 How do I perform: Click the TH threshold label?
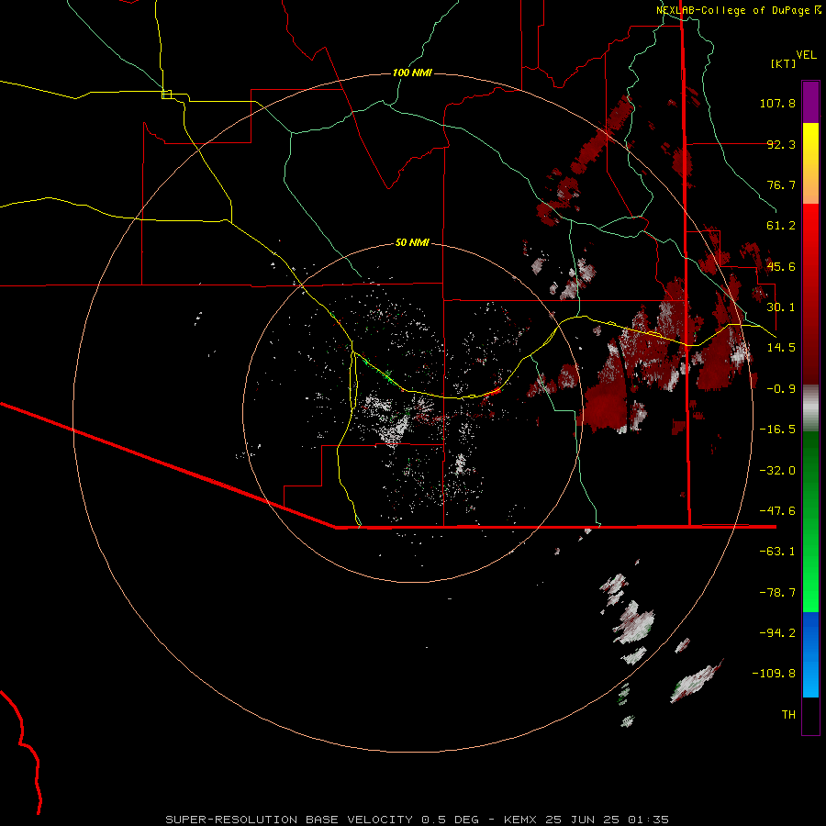pyautogui.click(x=788, y=715)
